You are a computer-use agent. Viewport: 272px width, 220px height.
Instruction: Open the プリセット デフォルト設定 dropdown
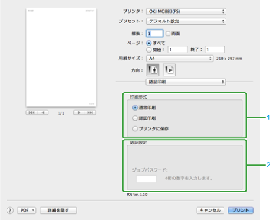(x=186, y=21)
